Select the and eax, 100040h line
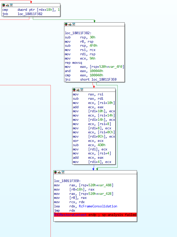Screen dimensions: 177x237 point(84,71)
